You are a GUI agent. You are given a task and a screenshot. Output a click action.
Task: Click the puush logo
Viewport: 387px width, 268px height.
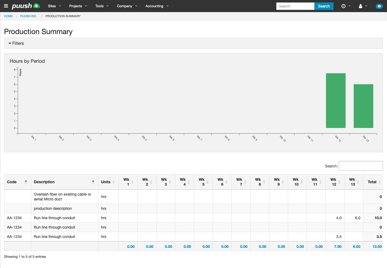[26, 6]
